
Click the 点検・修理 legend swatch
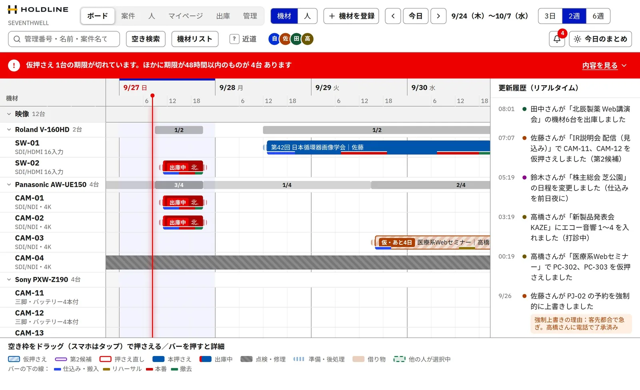click(x=246, y=359)
